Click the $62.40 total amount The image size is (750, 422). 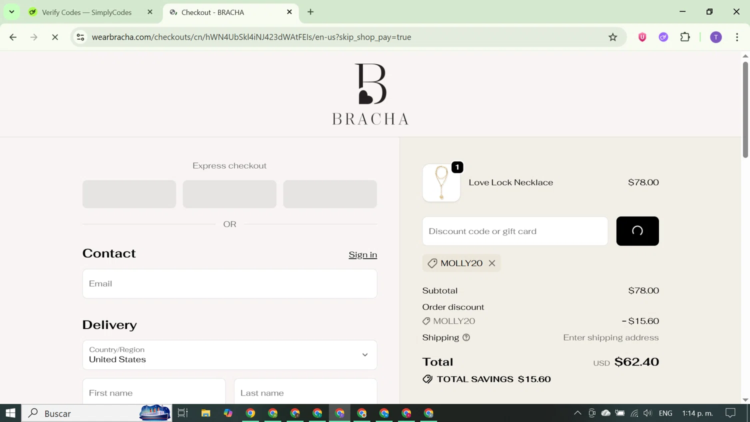point(636,361)
